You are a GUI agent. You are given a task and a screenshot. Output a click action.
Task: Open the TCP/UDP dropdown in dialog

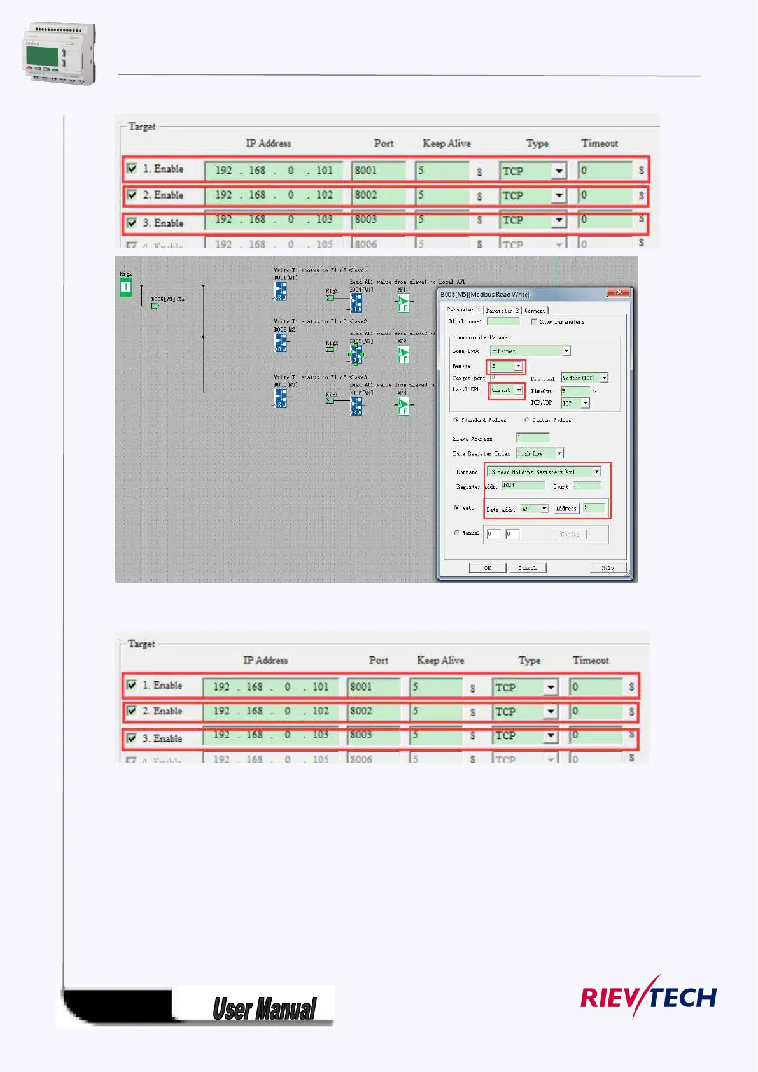(575, 403)
